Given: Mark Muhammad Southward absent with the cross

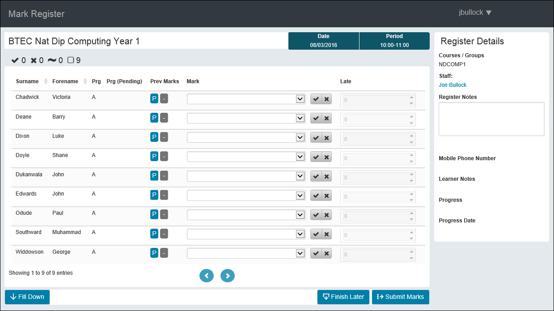Looking at the screenshot, I should pos(326,234).
